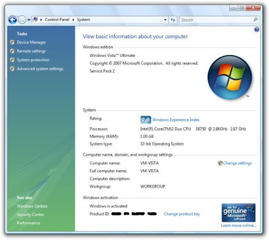
Task: Open Remote settings task link
Action: tap(31, 51)
